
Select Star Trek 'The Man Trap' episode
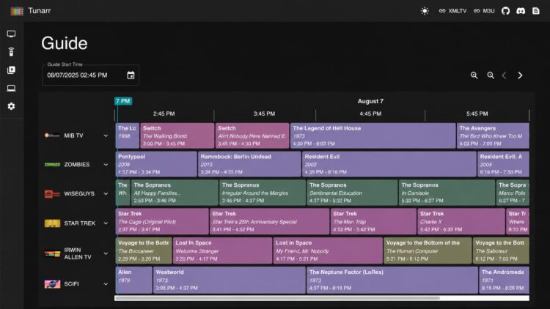click(373, 221)
